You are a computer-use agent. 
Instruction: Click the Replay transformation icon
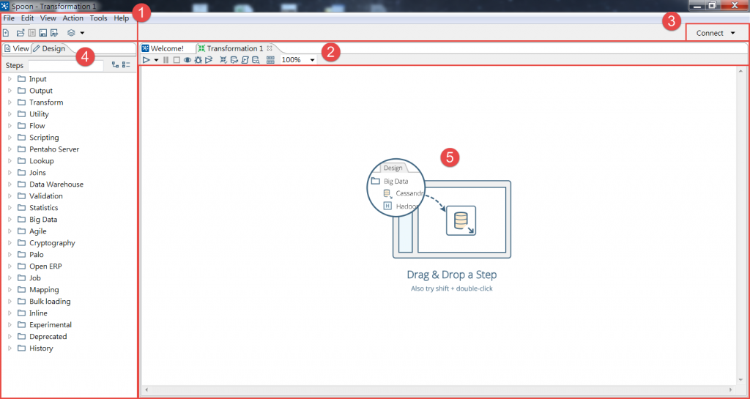(209, 60)
